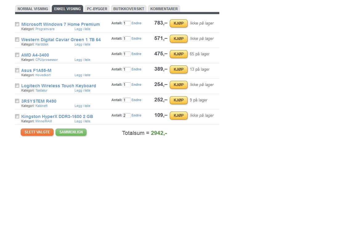Open the Asus F1A55-M product link

[x=36, y=70]
